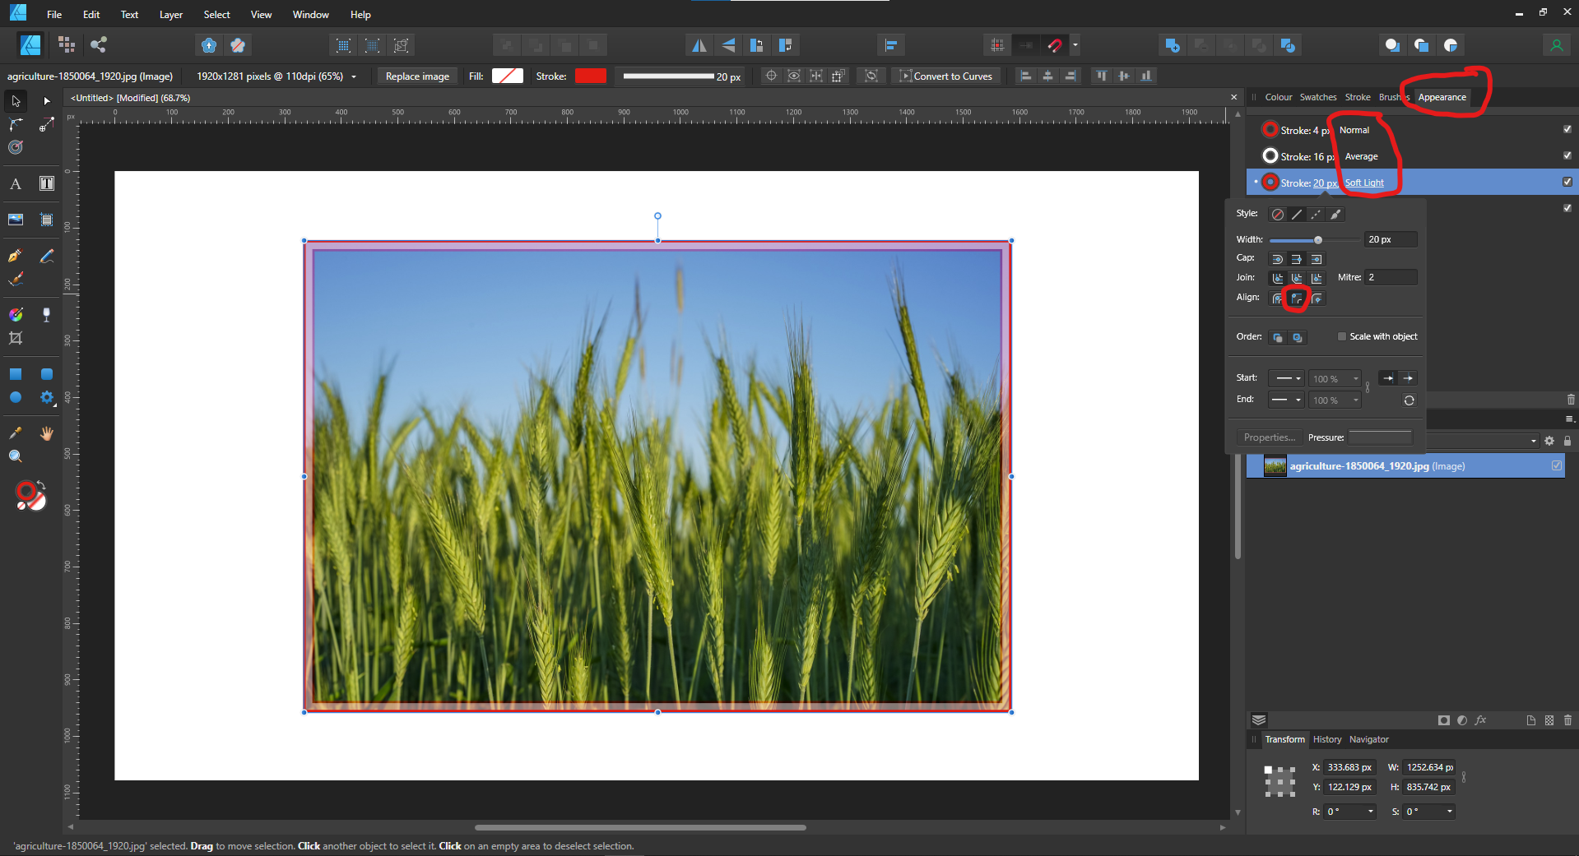Expand the snapping options dropdown arrow
Image resolution: width=1579 pixels, height=856 pixels.
(1075, 45)
